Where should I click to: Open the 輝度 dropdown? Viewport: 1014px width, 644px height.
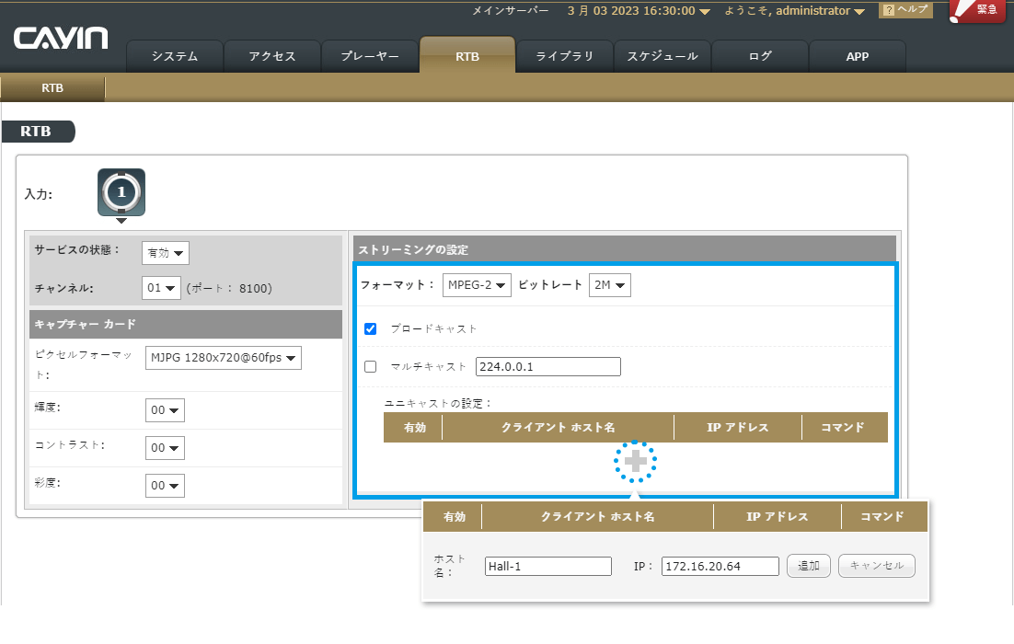(x=165, y=410)
